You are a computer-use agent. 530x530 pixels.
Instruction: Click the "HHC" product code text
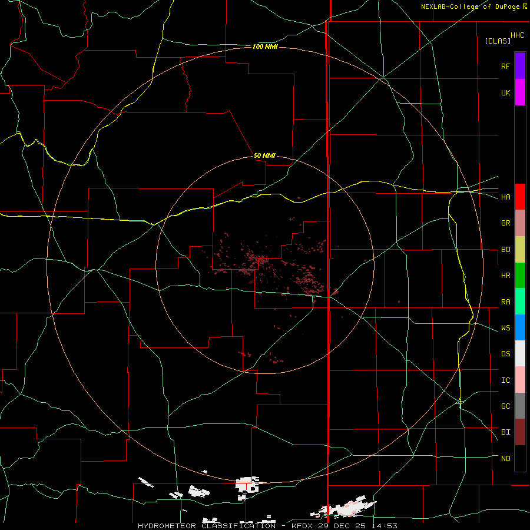(518, 35)
